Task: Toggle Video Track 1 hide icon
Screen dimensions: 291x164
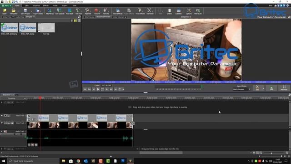Action: pos(5,123)
